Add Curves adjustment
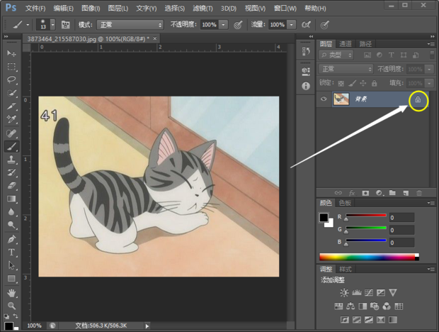 [369, 293]
